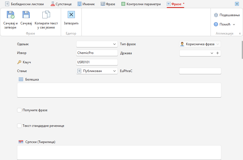Screen dimensions: 243x160
Task: Expand the Држава dropdown list
Action: [x=212, y=53]
